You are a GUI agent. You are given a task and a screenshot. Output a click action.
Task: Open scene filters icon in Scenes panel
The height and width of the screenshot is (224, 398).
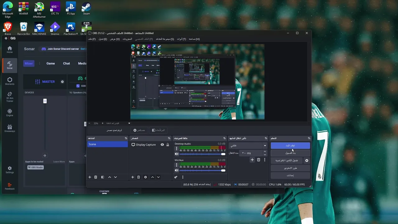tap(103, 177)
